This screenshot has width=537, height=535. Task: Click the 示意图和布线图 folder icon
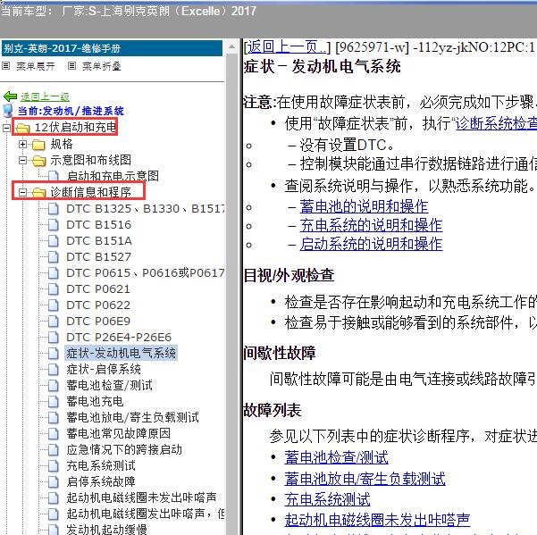pyautogui.click(x=38, y=161)
